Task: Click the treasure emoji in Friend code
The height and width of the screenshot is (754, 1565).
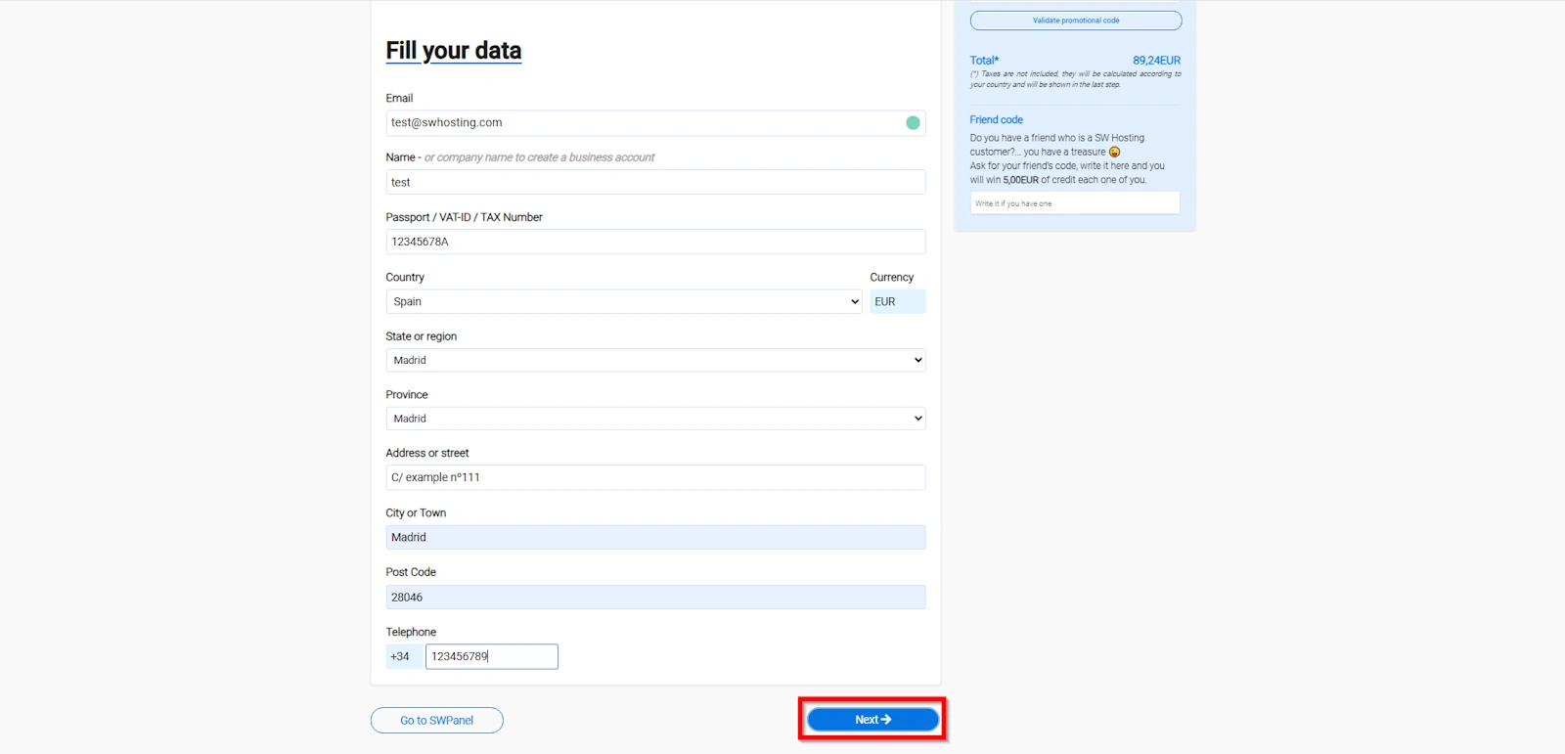Action: (x=1114, y=153)
